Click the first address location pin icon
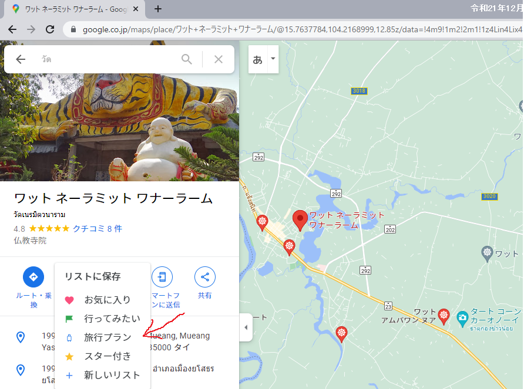Screen dimensions: 524x389 [x=21, y=337]
